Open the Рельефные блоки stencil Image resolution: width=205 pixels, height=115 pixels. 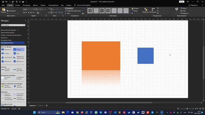coord(6,40)
